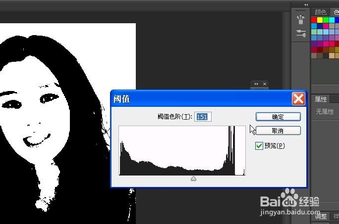
Task: Pick the red swatch in the top row
Action: tap(314, 20)
